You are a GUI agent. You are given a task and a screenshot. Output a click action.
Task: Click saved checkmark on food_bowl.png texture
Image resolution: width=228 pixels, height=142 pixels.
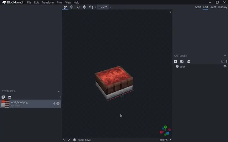click(x=58, y=103)
